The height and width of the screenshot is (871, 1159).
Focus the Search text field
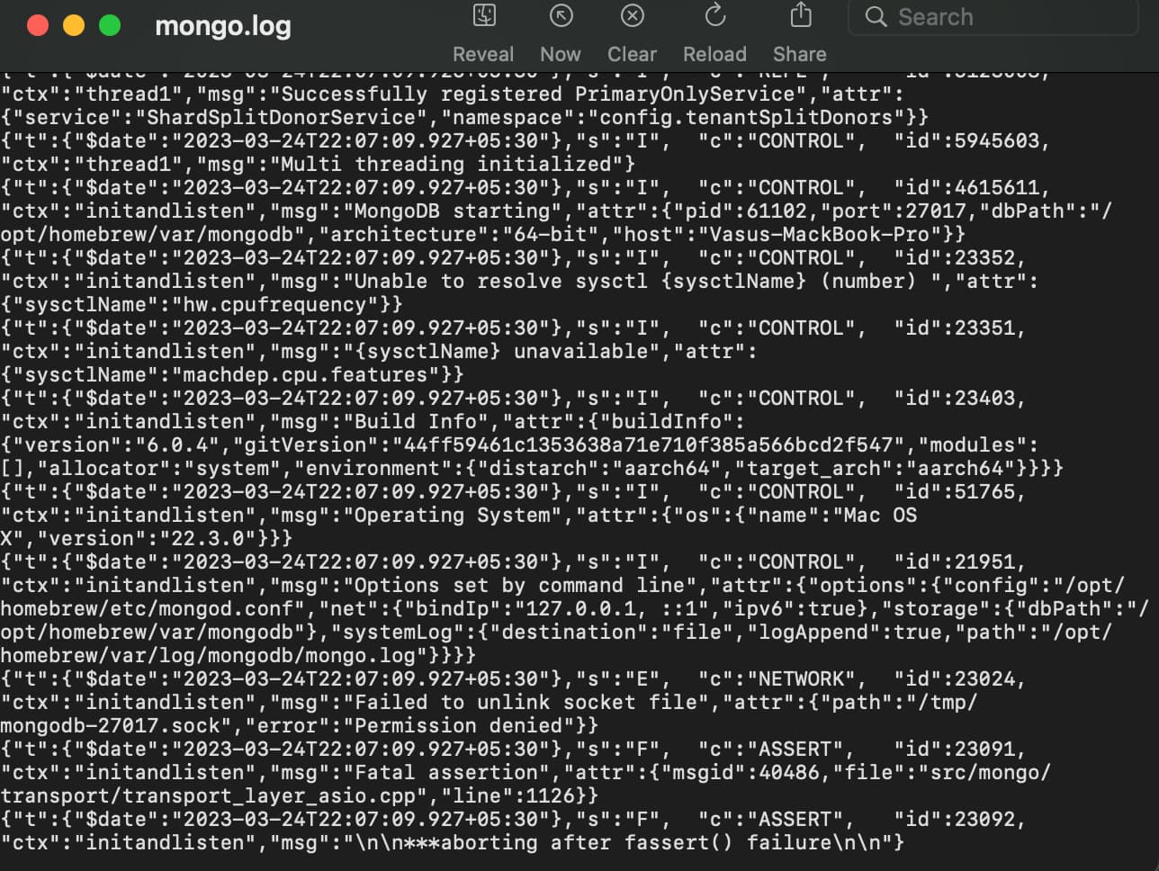click(993, 17)
